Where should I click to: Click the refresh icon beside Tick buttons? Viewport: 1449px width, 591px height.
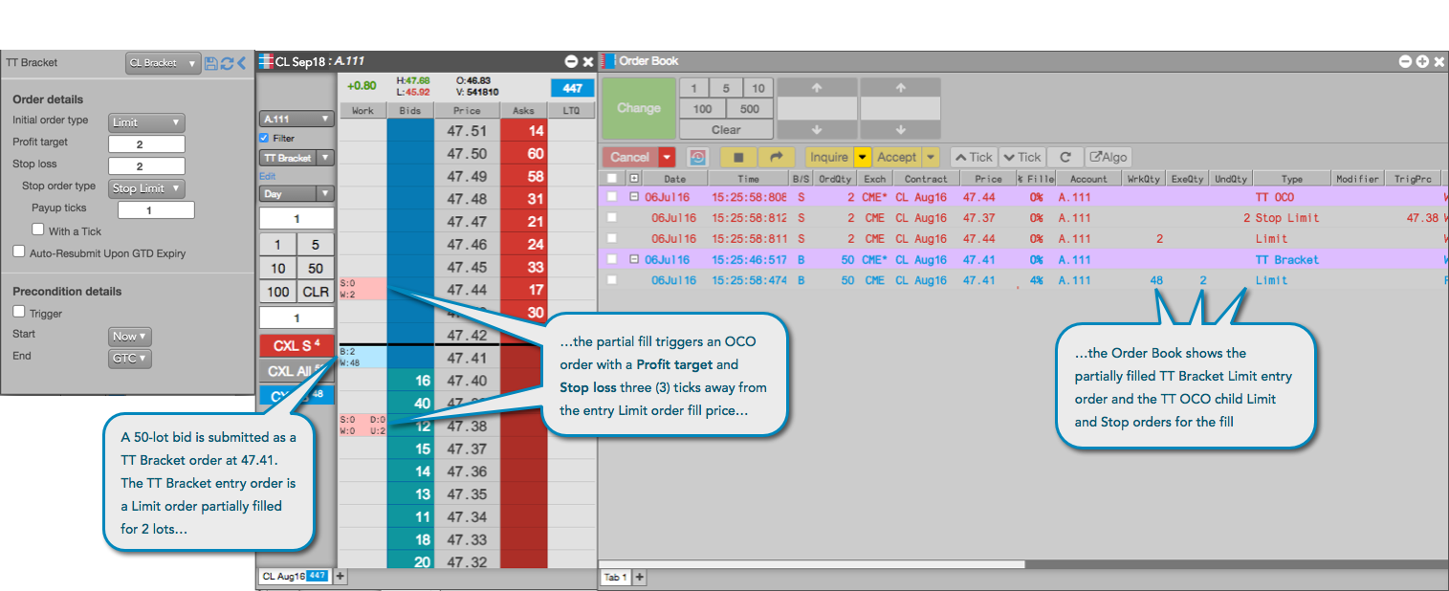1065,157
